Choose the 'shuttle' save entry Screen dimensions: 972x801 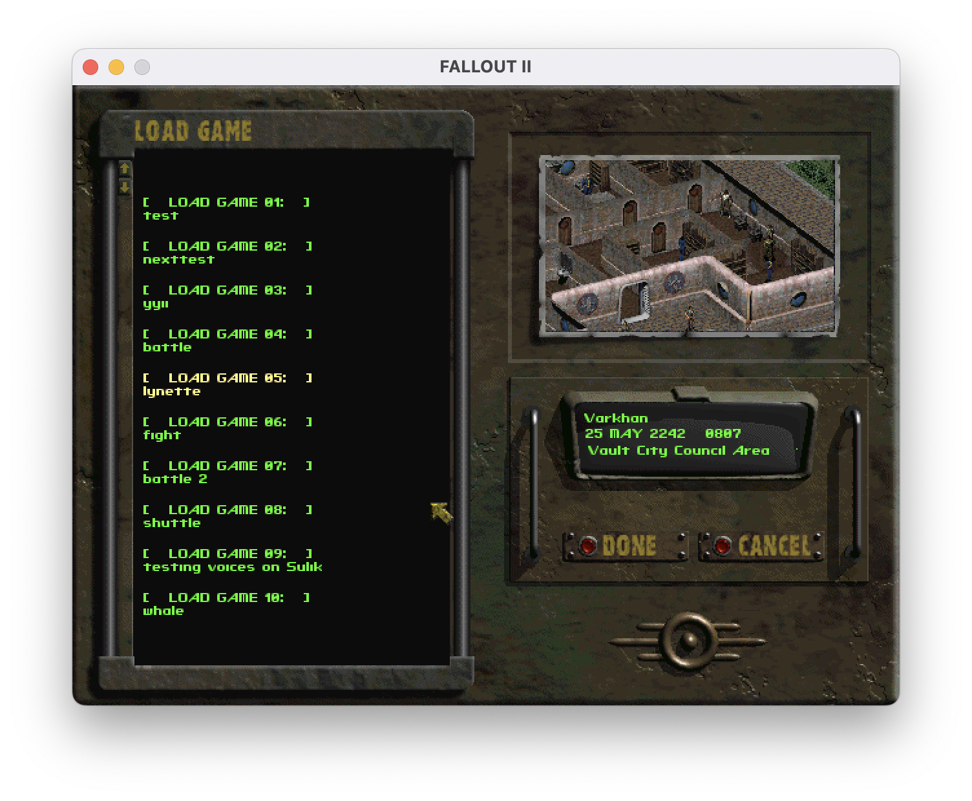pos(172,523)
